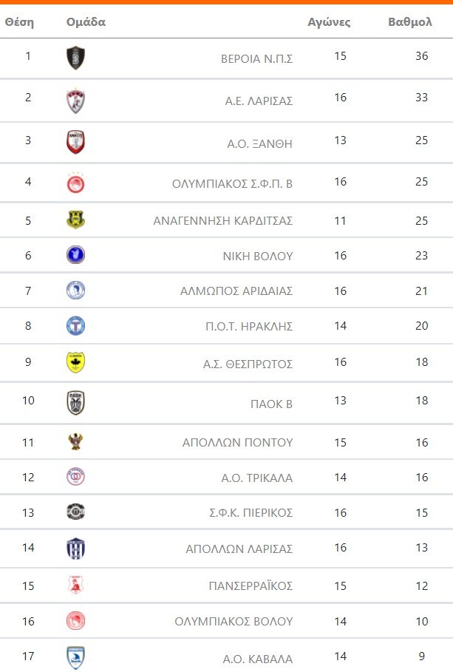Image resolution: width=453 pixels, height=672 pixels.
Task: Open the ΟΛΥΜΠΙΑΚΟΣ Σ.Φ.Π. Β team name
Action: point(231,184)
